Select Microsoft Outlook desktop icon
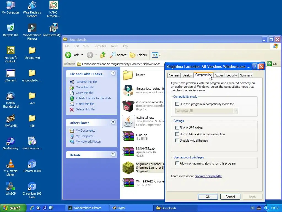Screen dimensions: 282x212 coord(10,54)
